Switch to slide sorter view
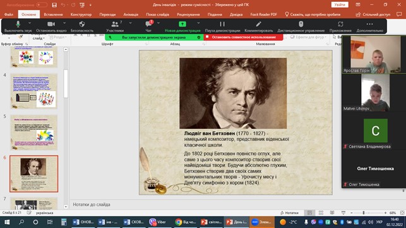 321,213
